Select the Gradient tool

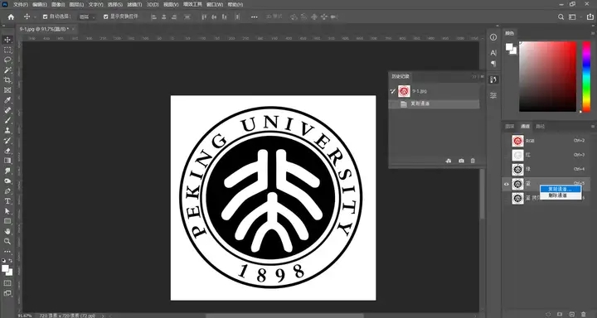click(x=7, y=161)
